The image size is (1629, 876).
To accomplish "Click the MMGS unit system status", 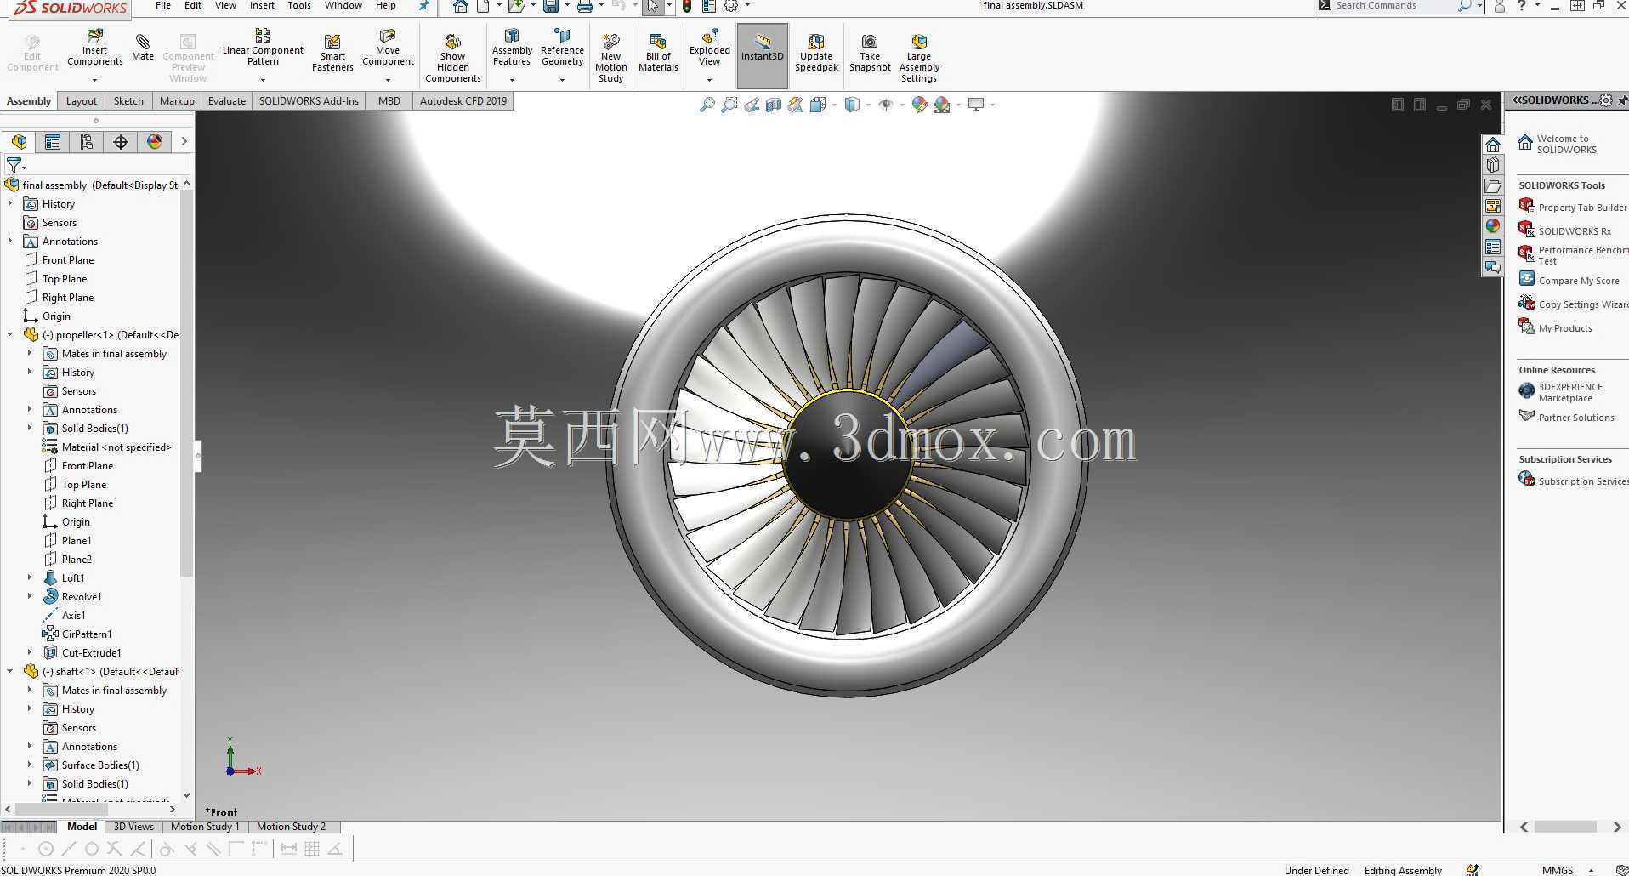I will (1558, 870).
